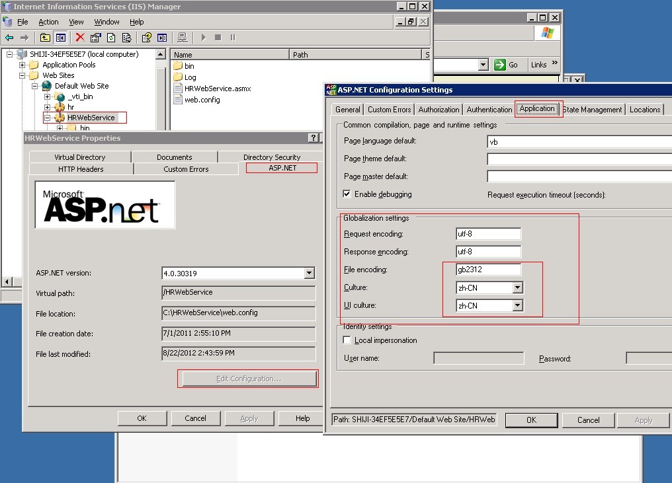Click the green Go arrow button
This screenshot has height=483, width=672.
(x=500, y=65)
